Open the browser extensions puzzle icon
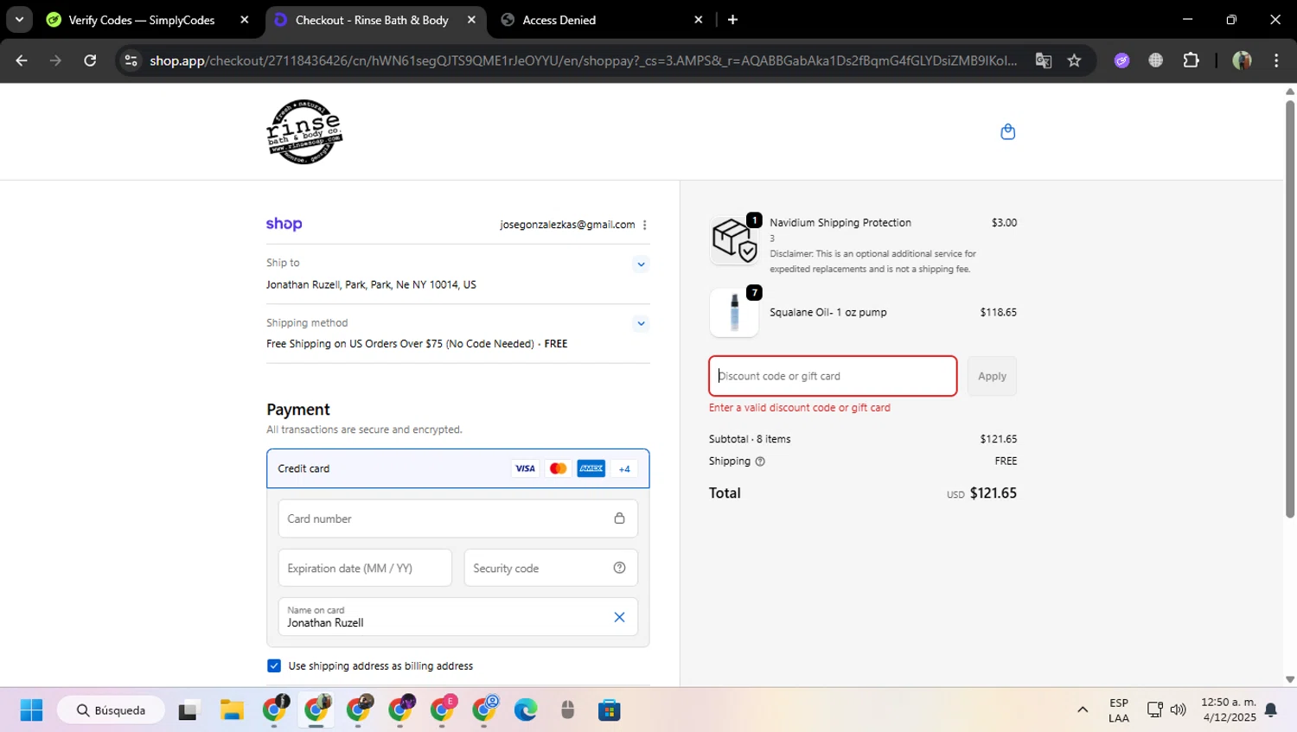The height and width of the screenshot is (732, 1297). [x=1191, y=60]
